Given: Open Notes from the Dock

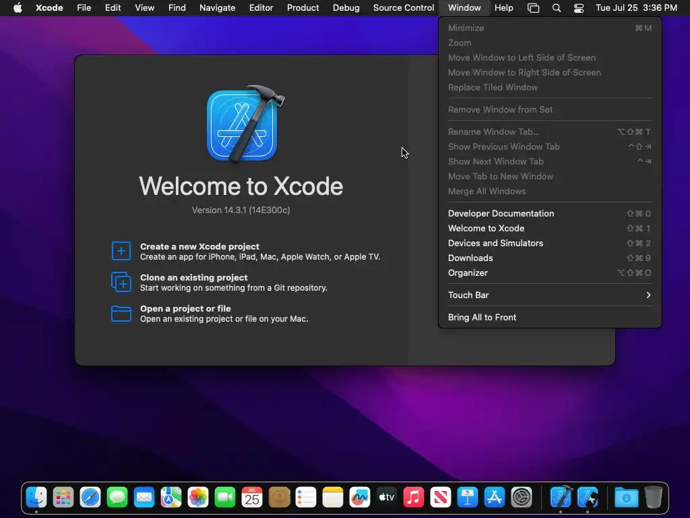Looking at the screenshot, I should coord(333,498).
